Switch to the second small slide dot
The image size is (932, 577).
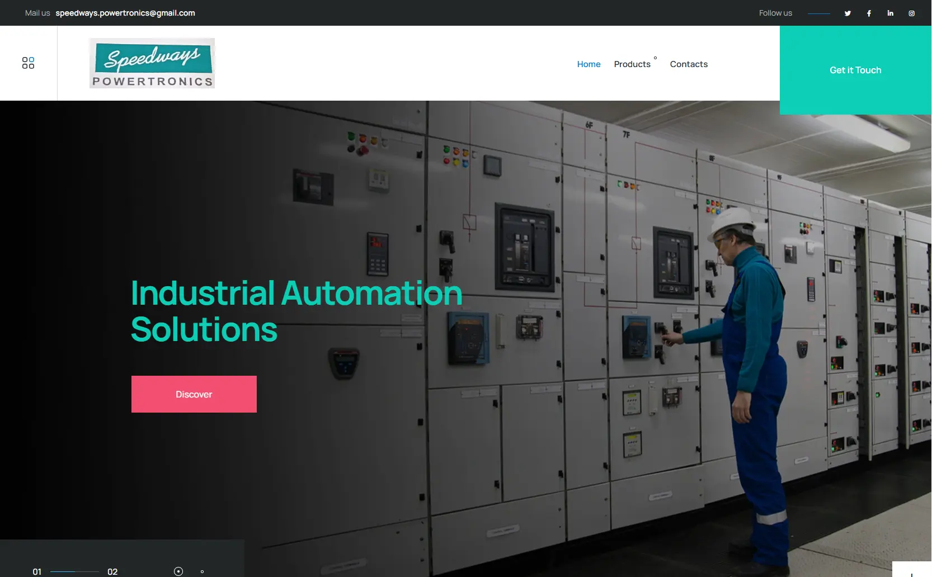(202, 571)
